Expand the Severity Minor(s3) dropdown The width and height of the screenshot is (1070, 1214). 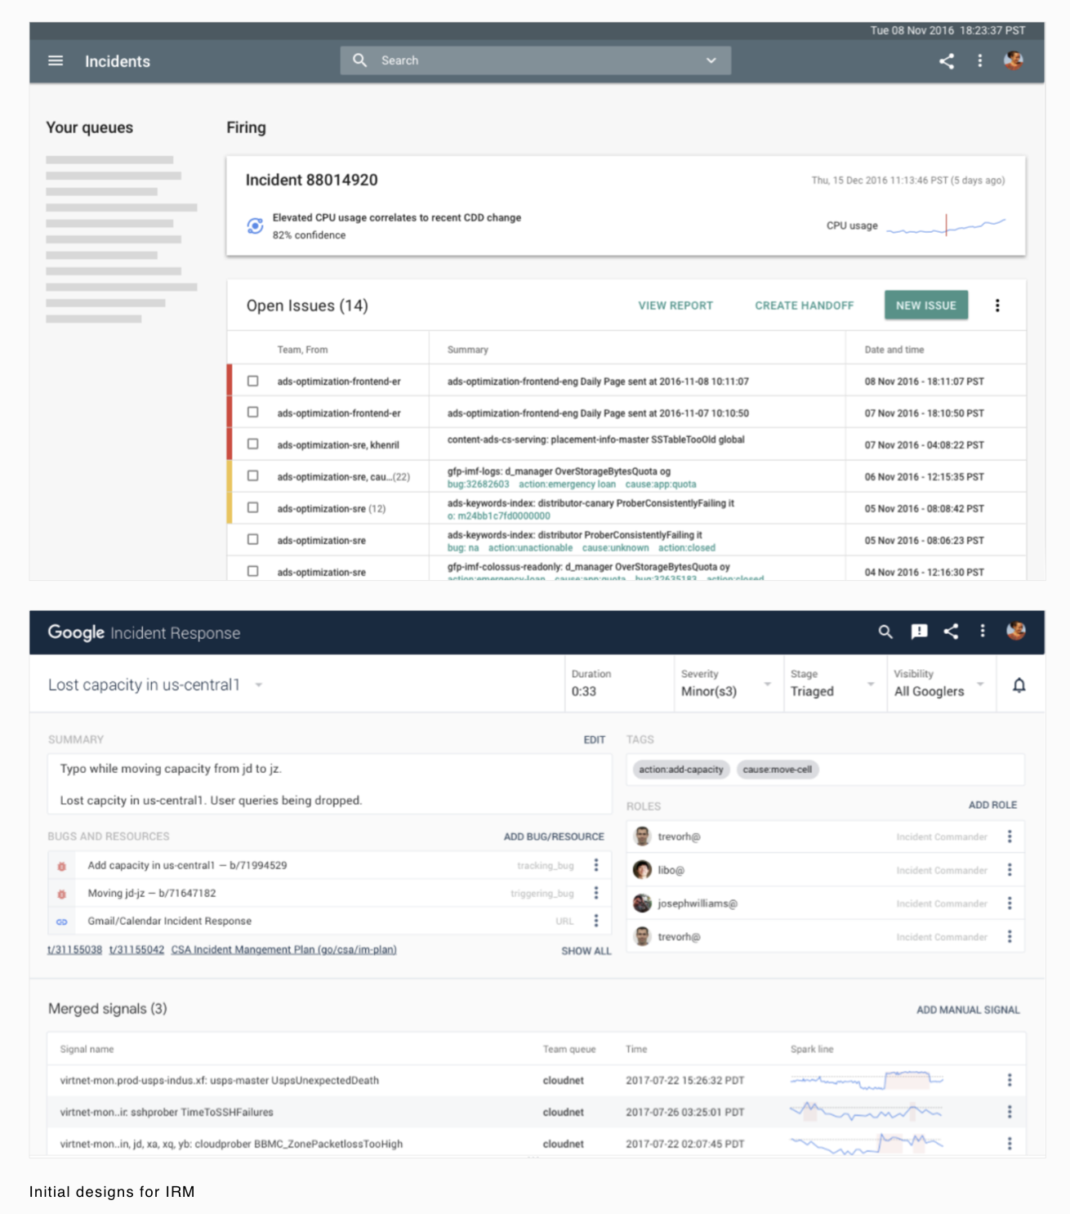[767, 684]
